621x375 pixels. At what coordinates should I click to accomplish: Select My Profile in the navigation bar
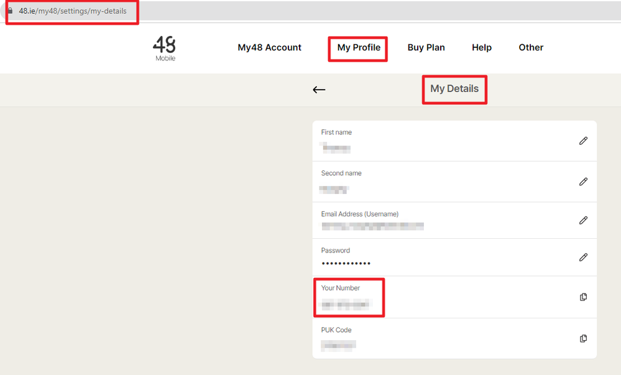(359, 48)
